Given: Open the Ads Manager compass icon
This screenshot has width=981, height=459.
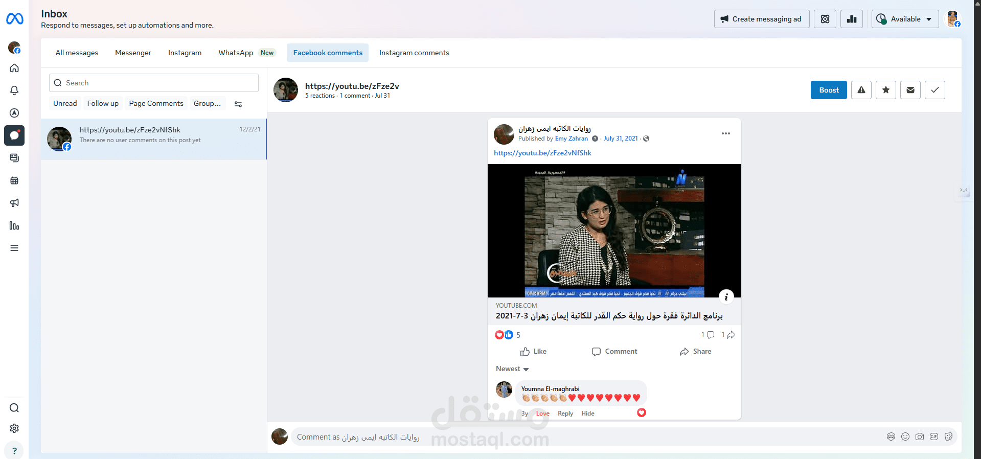Looking at the screenshot, I should [x=14, y=113].
